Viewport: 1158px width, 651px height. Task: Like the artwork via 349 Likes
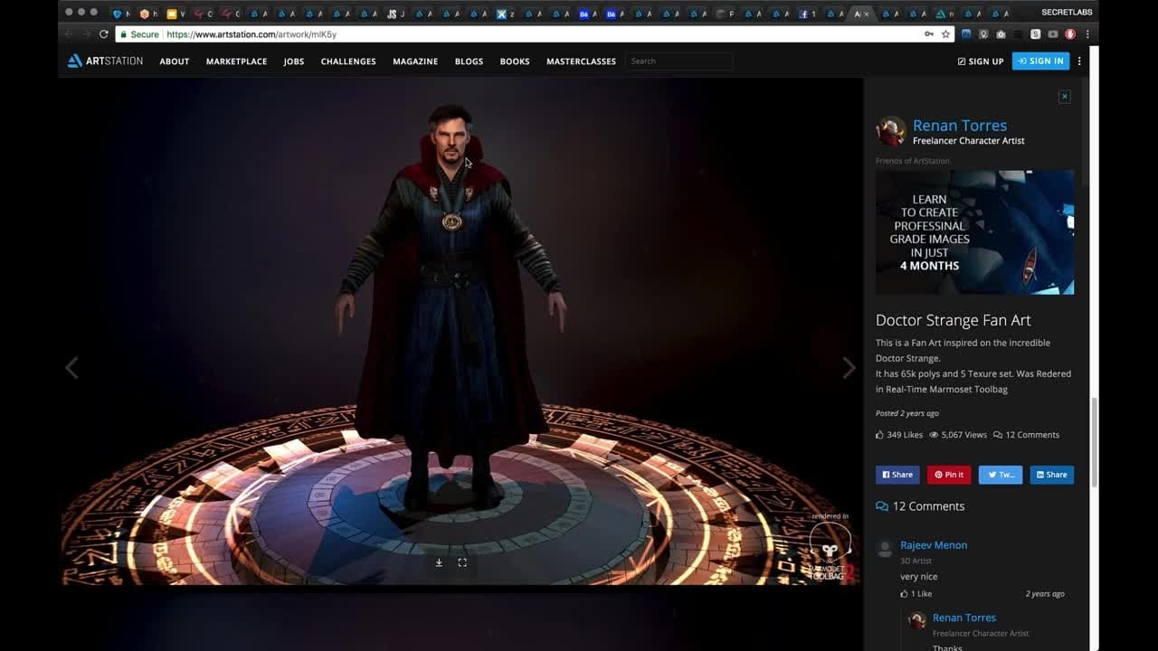pos(899,435)
